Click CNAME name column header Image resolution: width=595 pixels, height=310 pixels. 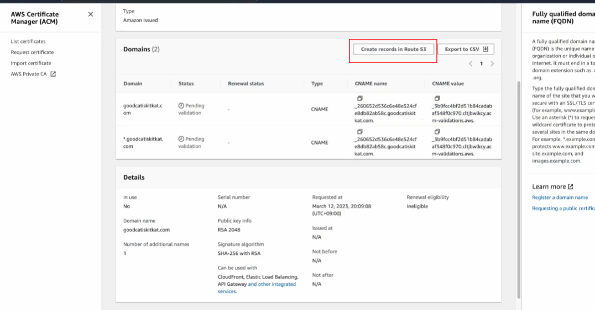tap(370, 84)
